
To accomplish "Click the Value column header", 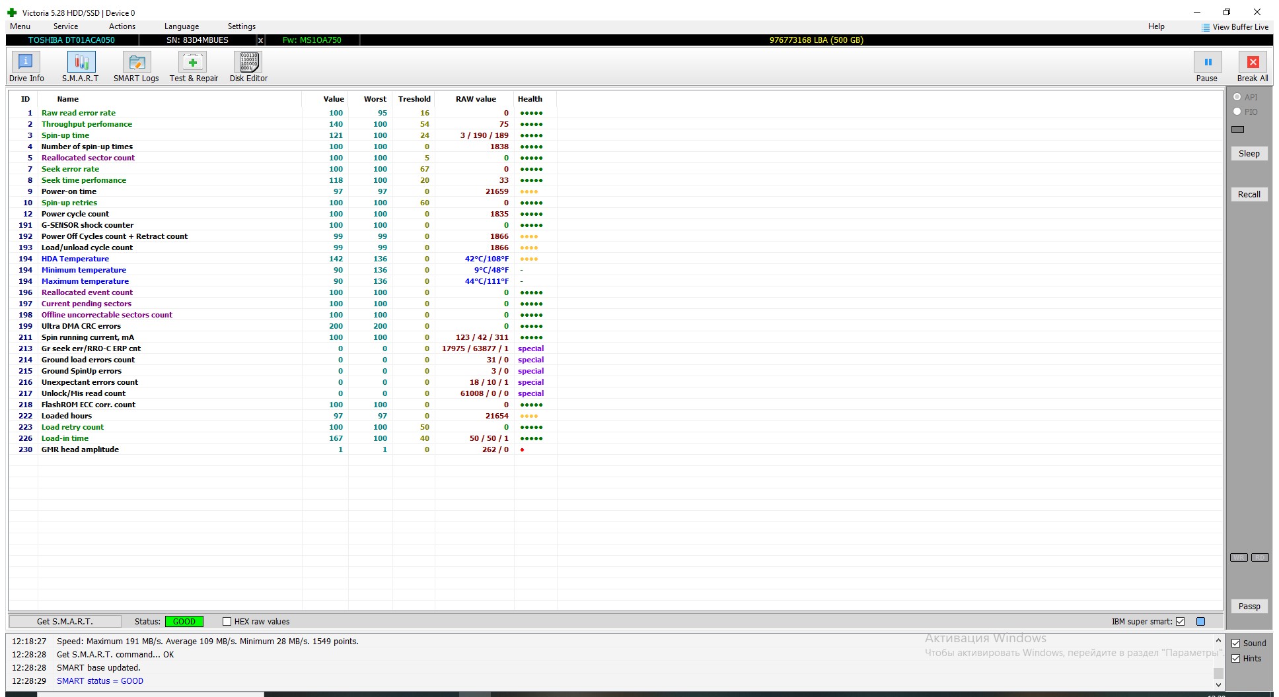I will tap(334, 99).
